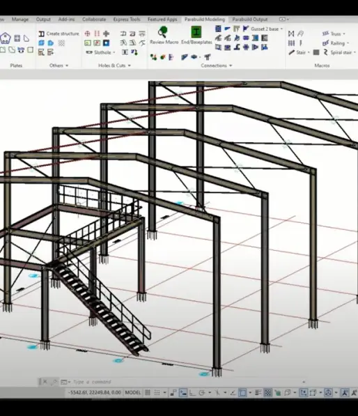Open the Collaborate tab

pos(94,20)
